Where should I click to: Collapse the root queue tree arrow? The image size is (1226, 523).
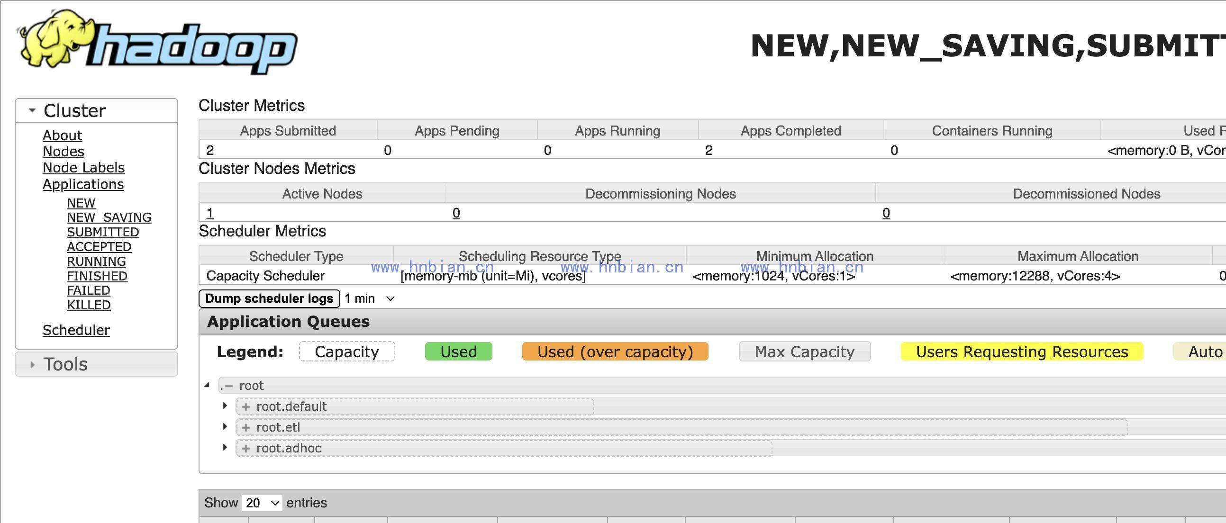pos(207,385)
